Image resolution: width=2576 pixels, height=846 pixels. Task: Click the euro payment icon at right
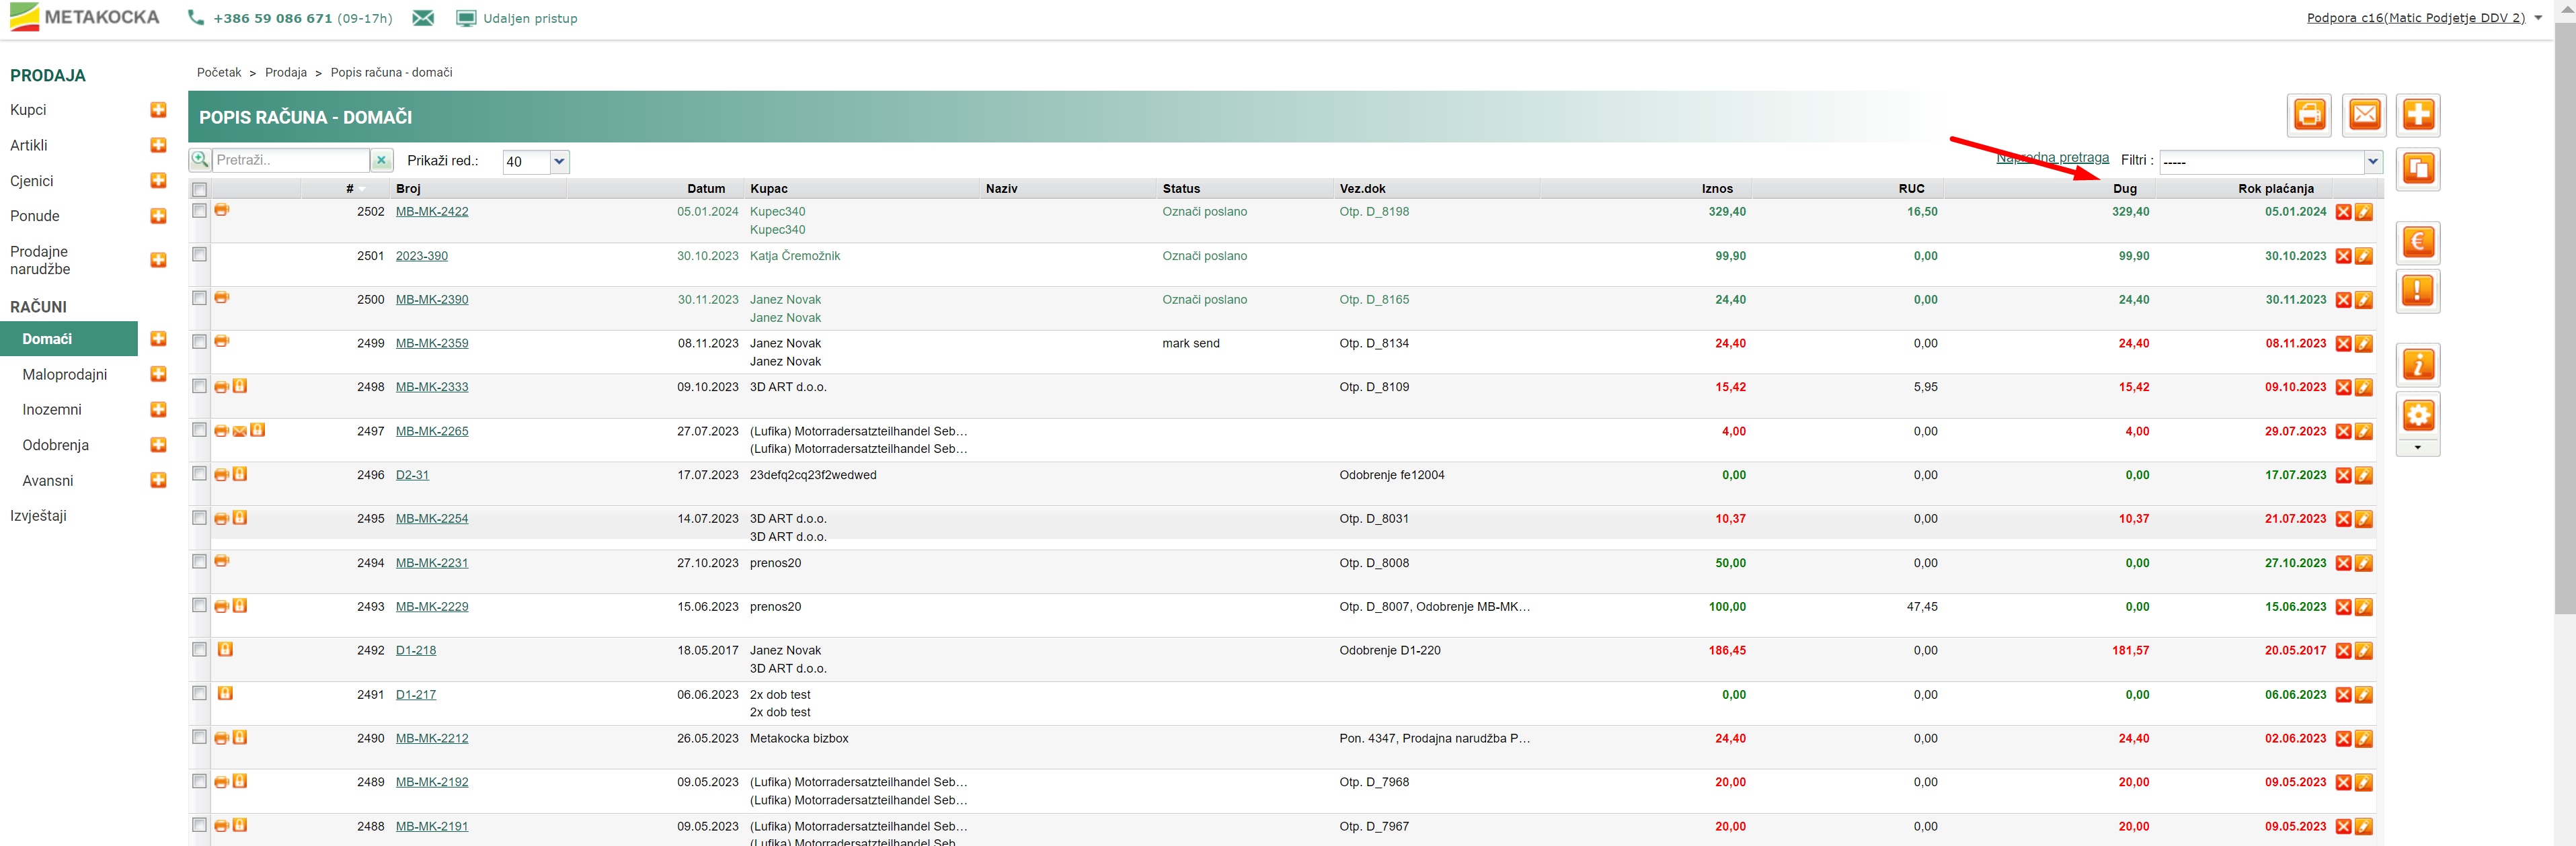pos(2418,243)
